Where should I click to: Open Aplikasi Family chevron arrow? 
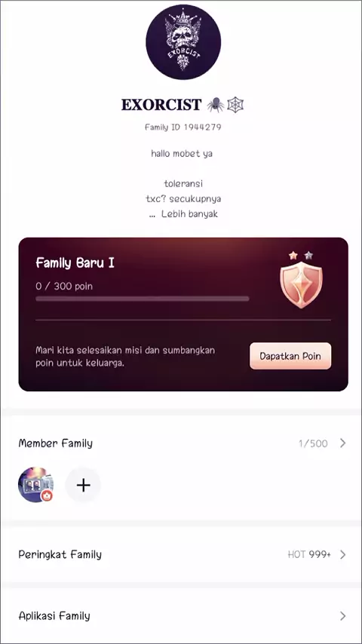[342, 616]
